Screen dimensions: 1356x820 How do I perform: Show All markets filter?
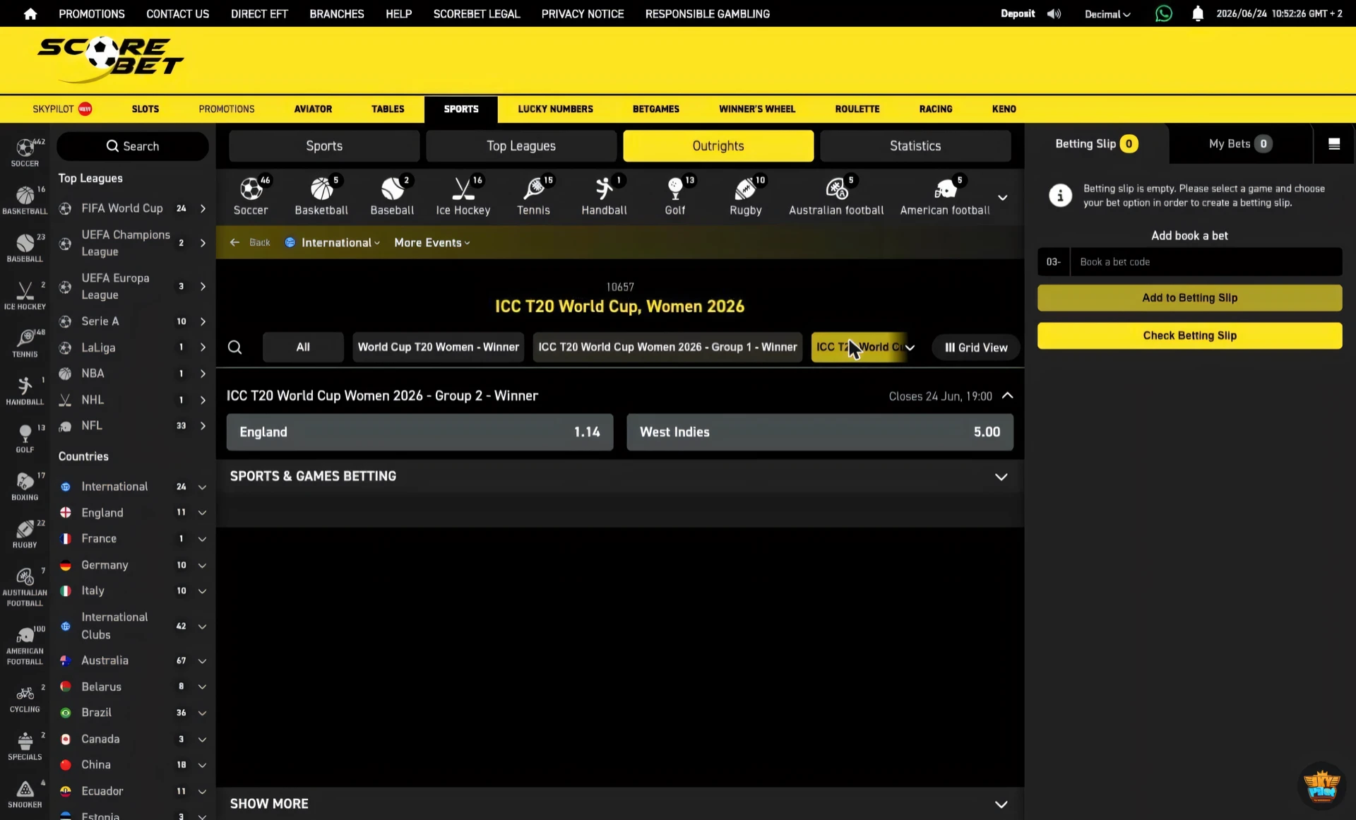coord(303,347)
